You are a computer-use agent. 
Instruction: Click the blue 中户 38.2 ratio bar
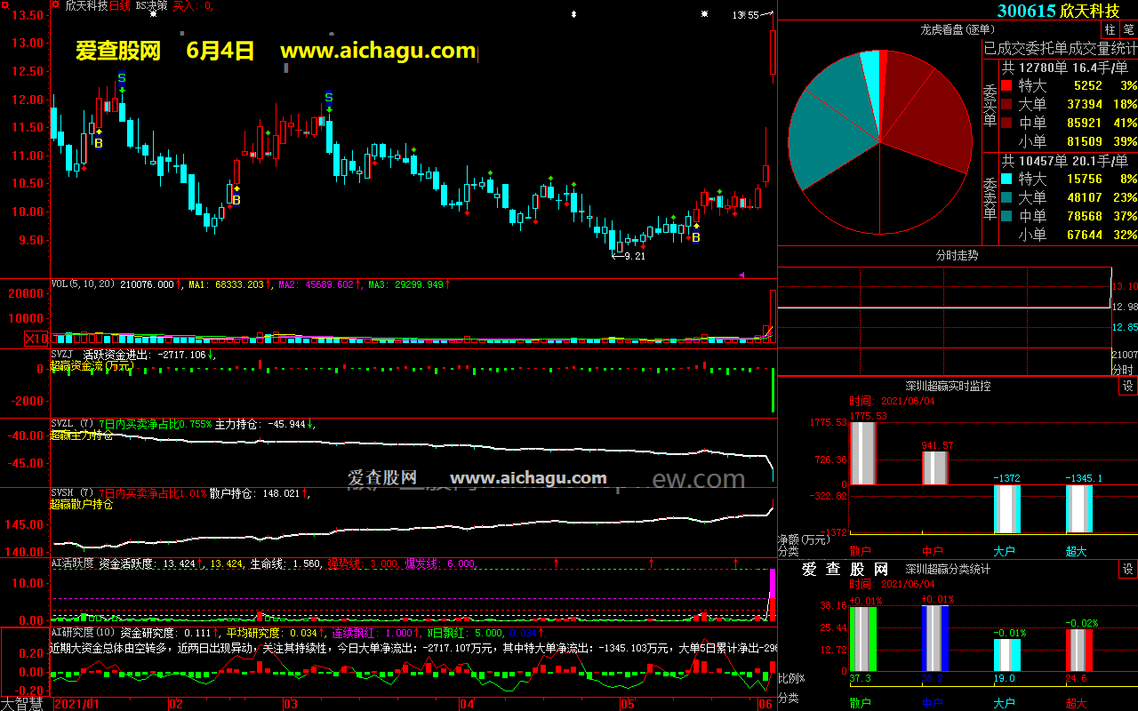click(x=934, y=638)
